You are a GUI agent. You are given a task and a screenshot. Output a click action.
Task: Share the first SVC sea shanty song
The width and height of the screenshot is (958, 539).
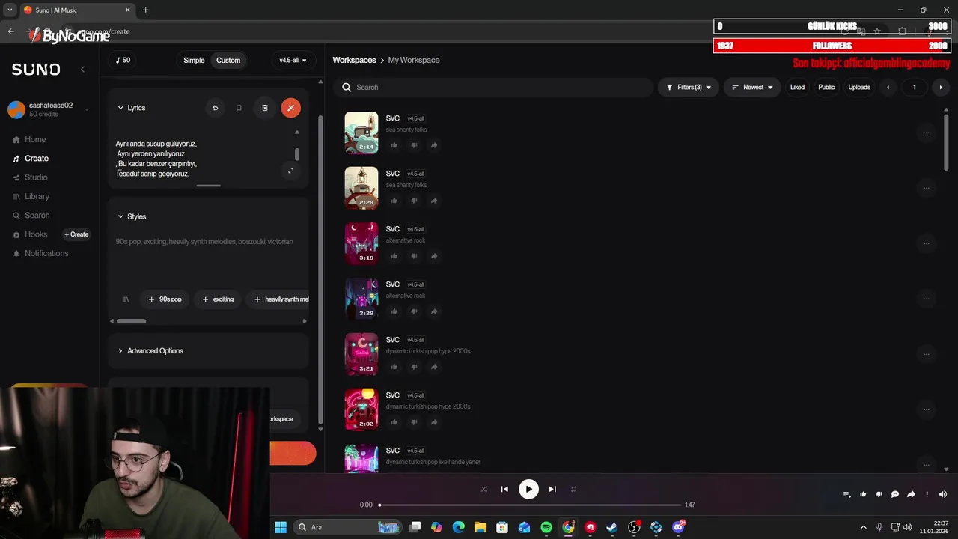pos(434,145)
